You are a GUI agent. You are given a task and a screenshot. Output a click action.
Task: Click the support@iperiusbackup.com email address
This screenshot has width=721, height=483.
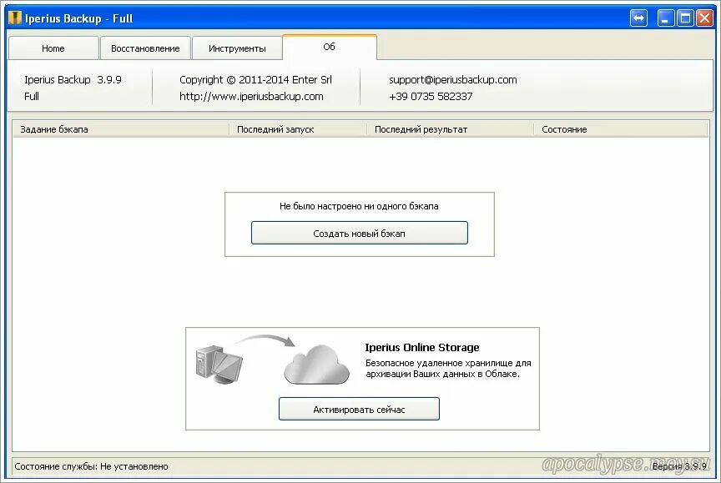453,79
